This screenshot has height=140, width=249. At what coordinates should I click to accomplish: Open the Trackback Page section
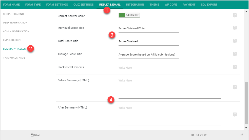14,58
